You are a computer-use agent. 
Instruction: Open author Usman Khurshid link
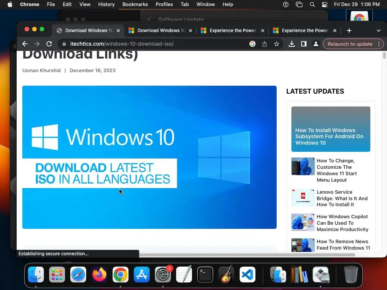tap(42, 71)
